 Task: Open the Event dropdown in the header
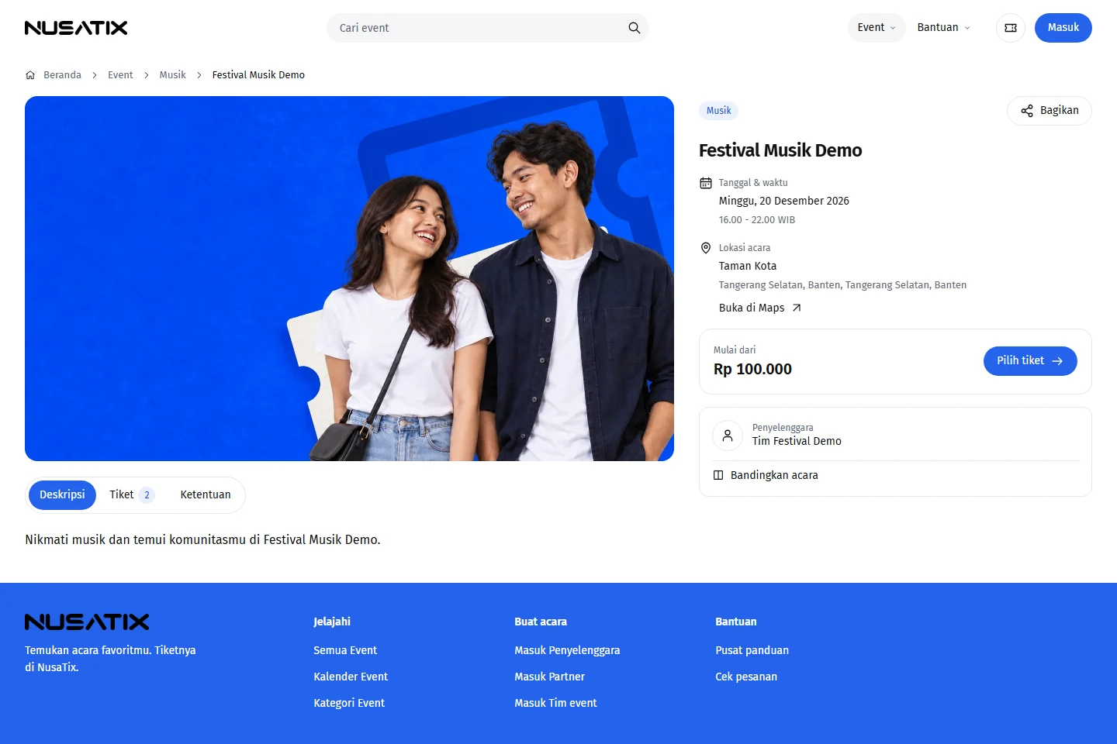click(877, 28)
